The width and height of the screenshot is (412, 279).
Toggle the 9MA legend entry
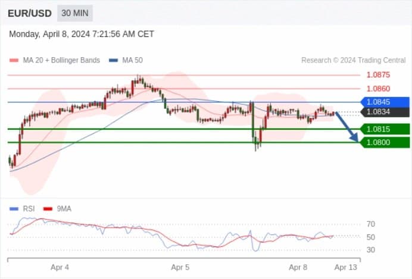(57, 209)
